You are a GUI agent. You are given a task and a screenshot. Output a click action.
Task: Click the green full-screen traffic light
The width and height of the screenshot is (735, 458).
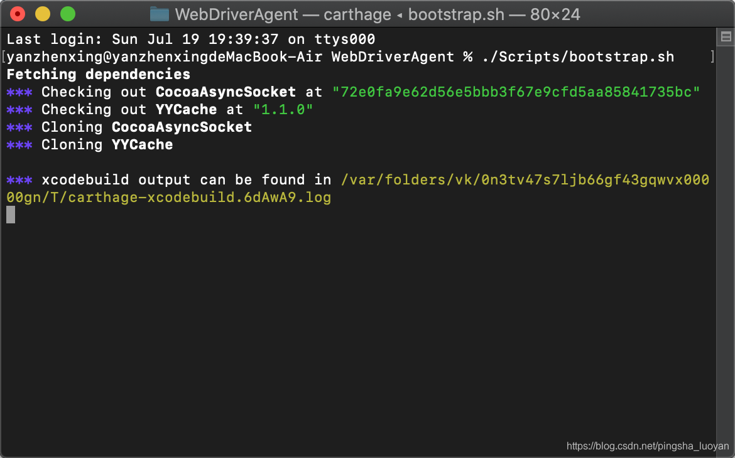[67, 13]
